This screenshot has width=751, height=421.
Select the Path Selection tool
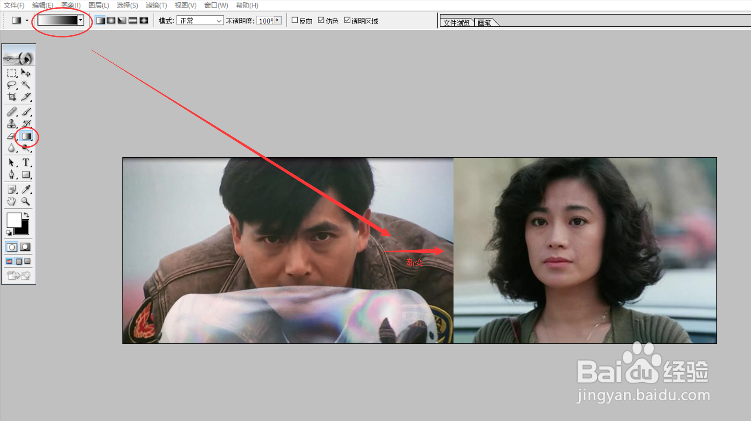(12, 163)
